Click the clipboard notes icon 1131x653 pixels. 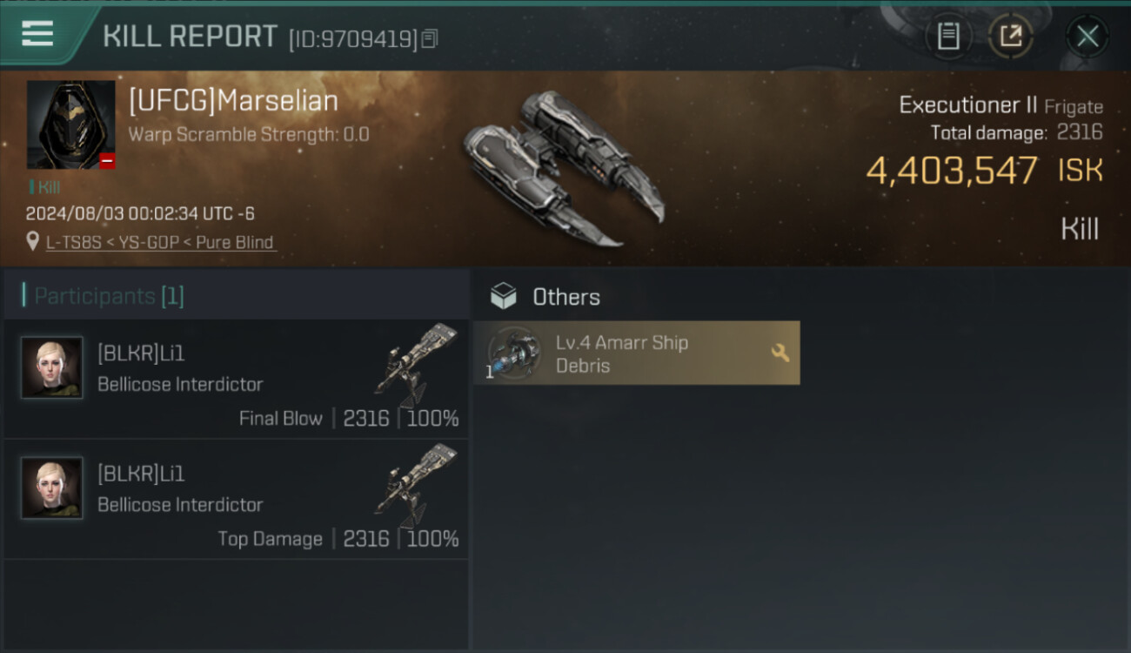(948, 37)
